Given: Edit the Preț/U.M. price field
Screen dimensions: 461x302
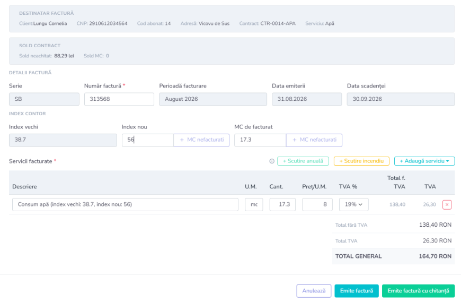Looking at the screenshot, I should 317,204.
